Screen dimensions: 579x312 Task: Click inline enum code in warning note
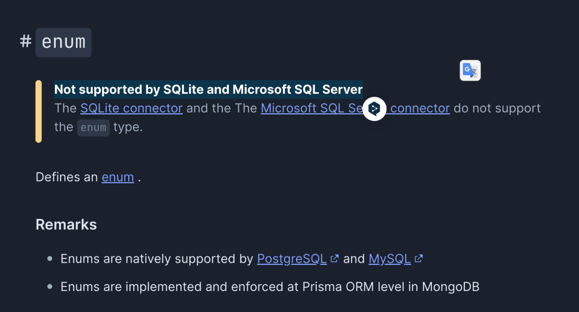point(93,128)
